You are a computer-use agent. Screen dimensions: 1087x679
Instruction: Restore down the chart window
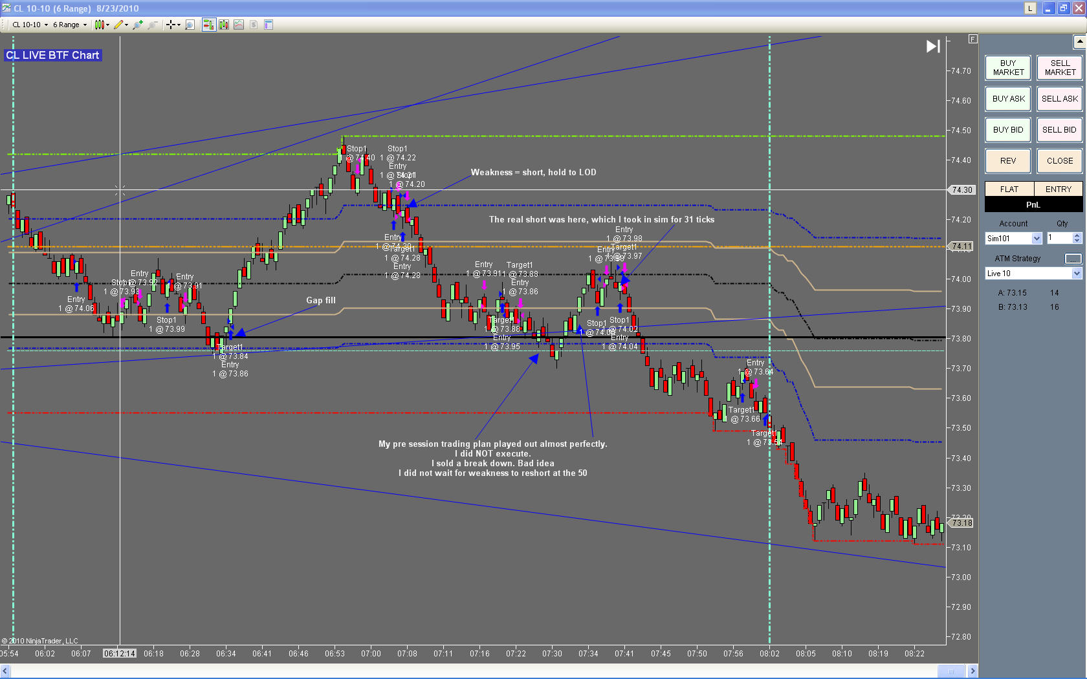pos(1063,8)
